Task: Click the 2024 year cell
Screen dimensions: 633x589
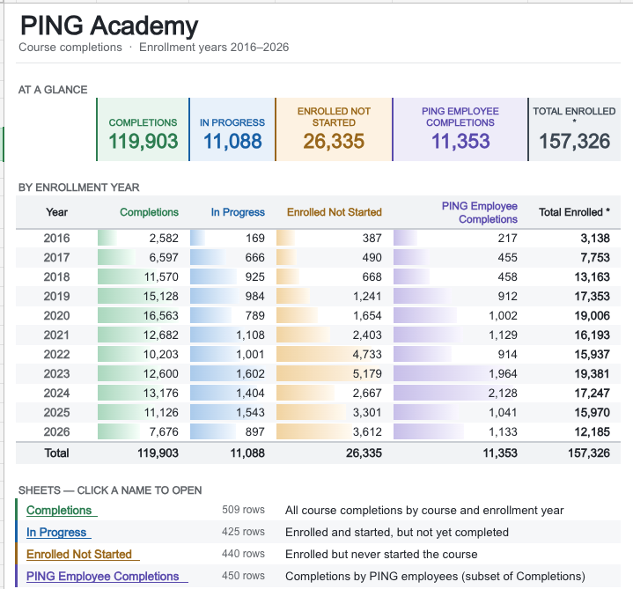Action: 56,394
